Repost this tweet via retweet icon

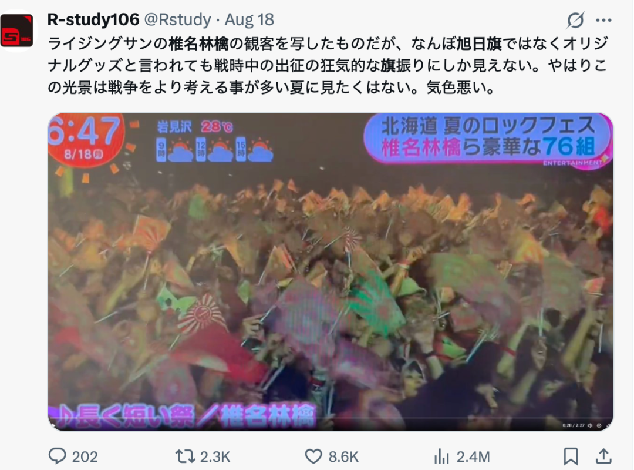pos(184,456)
